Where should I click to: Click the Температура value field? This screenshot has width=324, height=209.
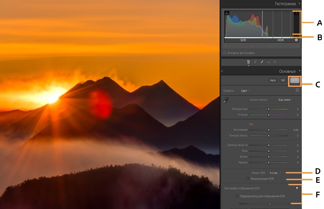tap(298, 109)
